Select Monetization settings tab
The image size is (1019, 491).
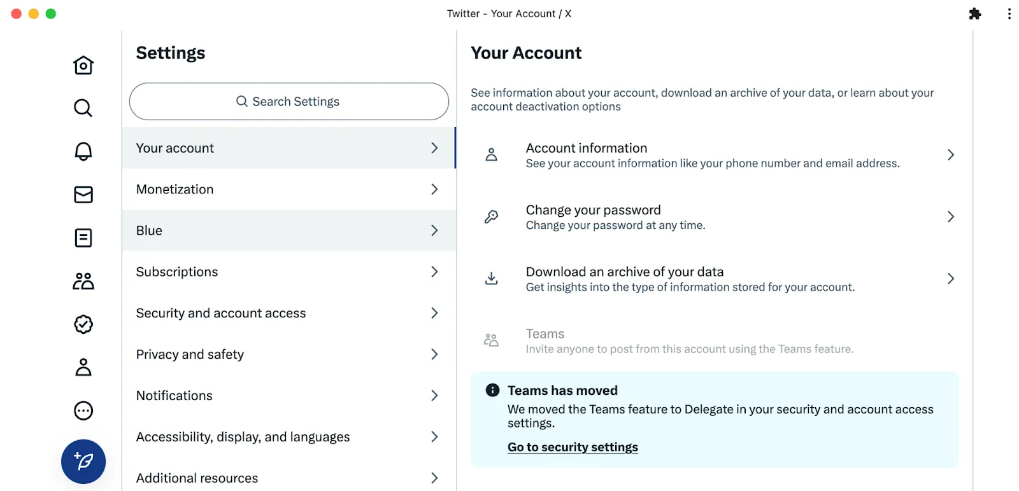point(289,189)
